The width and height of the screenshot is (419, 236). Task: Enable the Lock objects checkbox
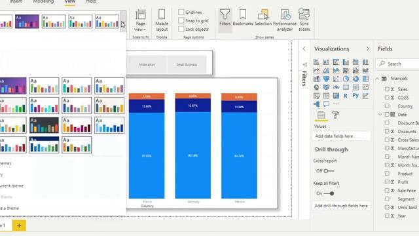coord(181,29)
